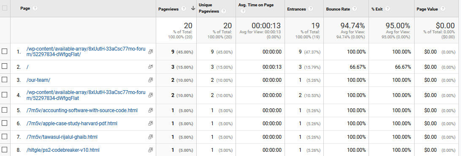
Task: Open help icon under Avg. Time on Page
Action: pos(243,11)
